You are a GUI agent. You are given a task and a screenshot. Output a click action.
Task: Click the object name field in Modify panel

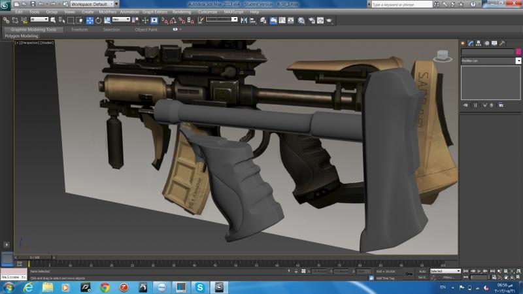click(488, 52)
